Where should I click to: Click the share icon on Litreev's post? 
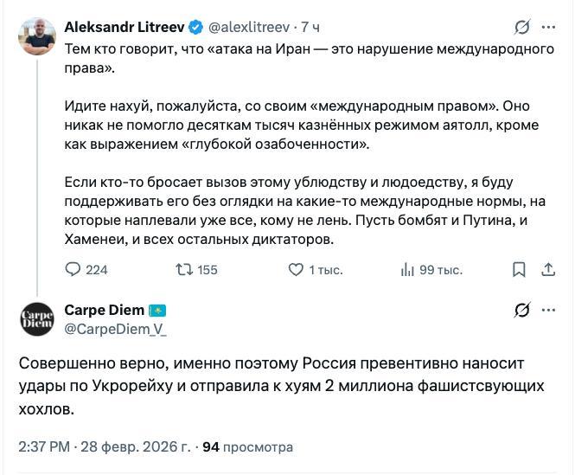point(548,270)
